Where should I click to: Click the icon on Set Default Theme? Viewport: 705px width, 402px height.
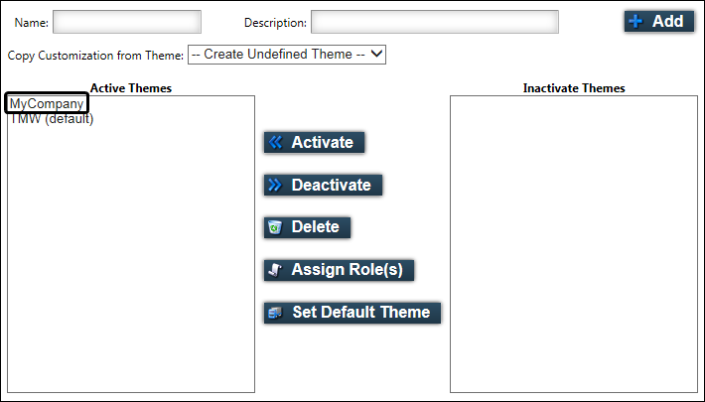276,313
